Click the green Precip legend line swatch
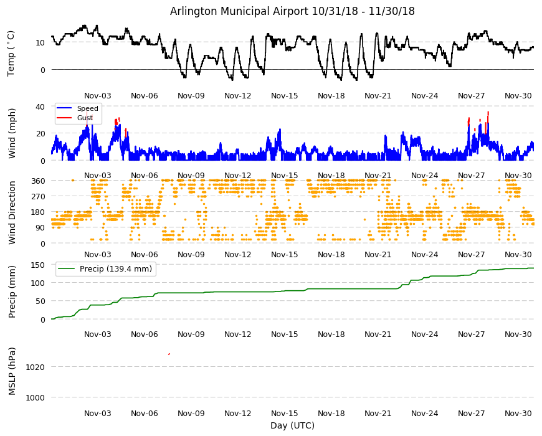The image size is (542, 436). click(67, 269)
